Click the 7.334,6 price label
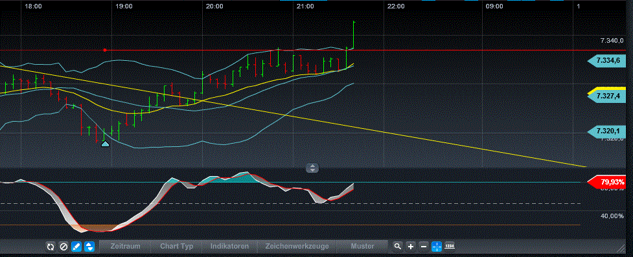The width and height of the screenshot is (633, 257). pos(606,61)
